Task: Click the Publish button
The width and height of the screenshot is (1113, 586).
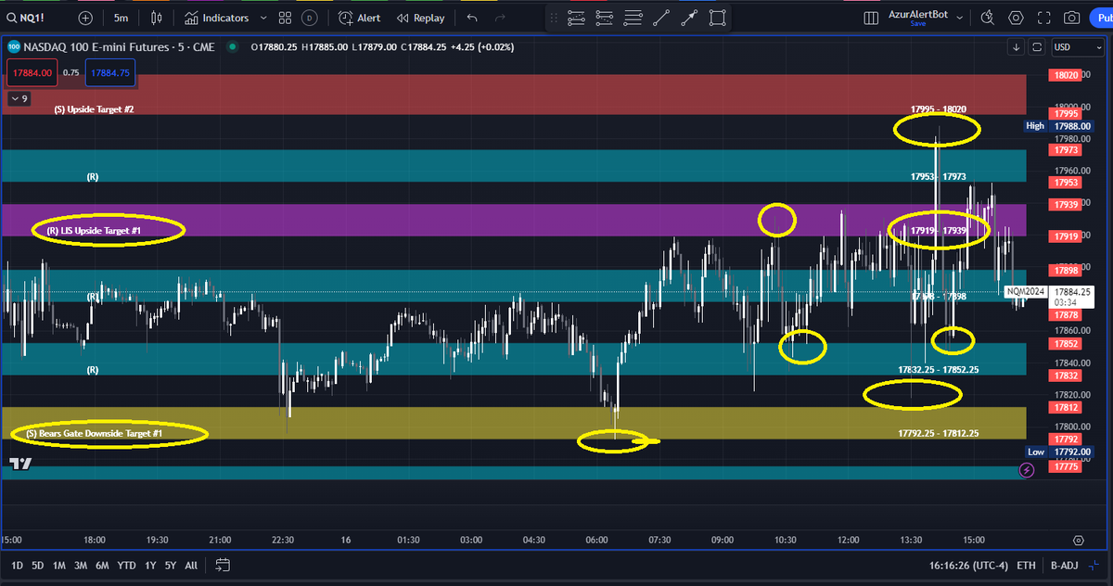Action: click(1101, 18)
